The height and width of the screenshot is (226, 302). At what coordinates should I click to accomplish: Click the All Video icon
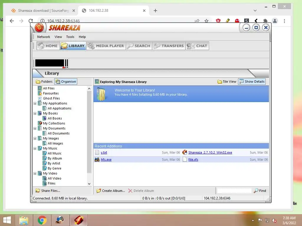point(45,178)
